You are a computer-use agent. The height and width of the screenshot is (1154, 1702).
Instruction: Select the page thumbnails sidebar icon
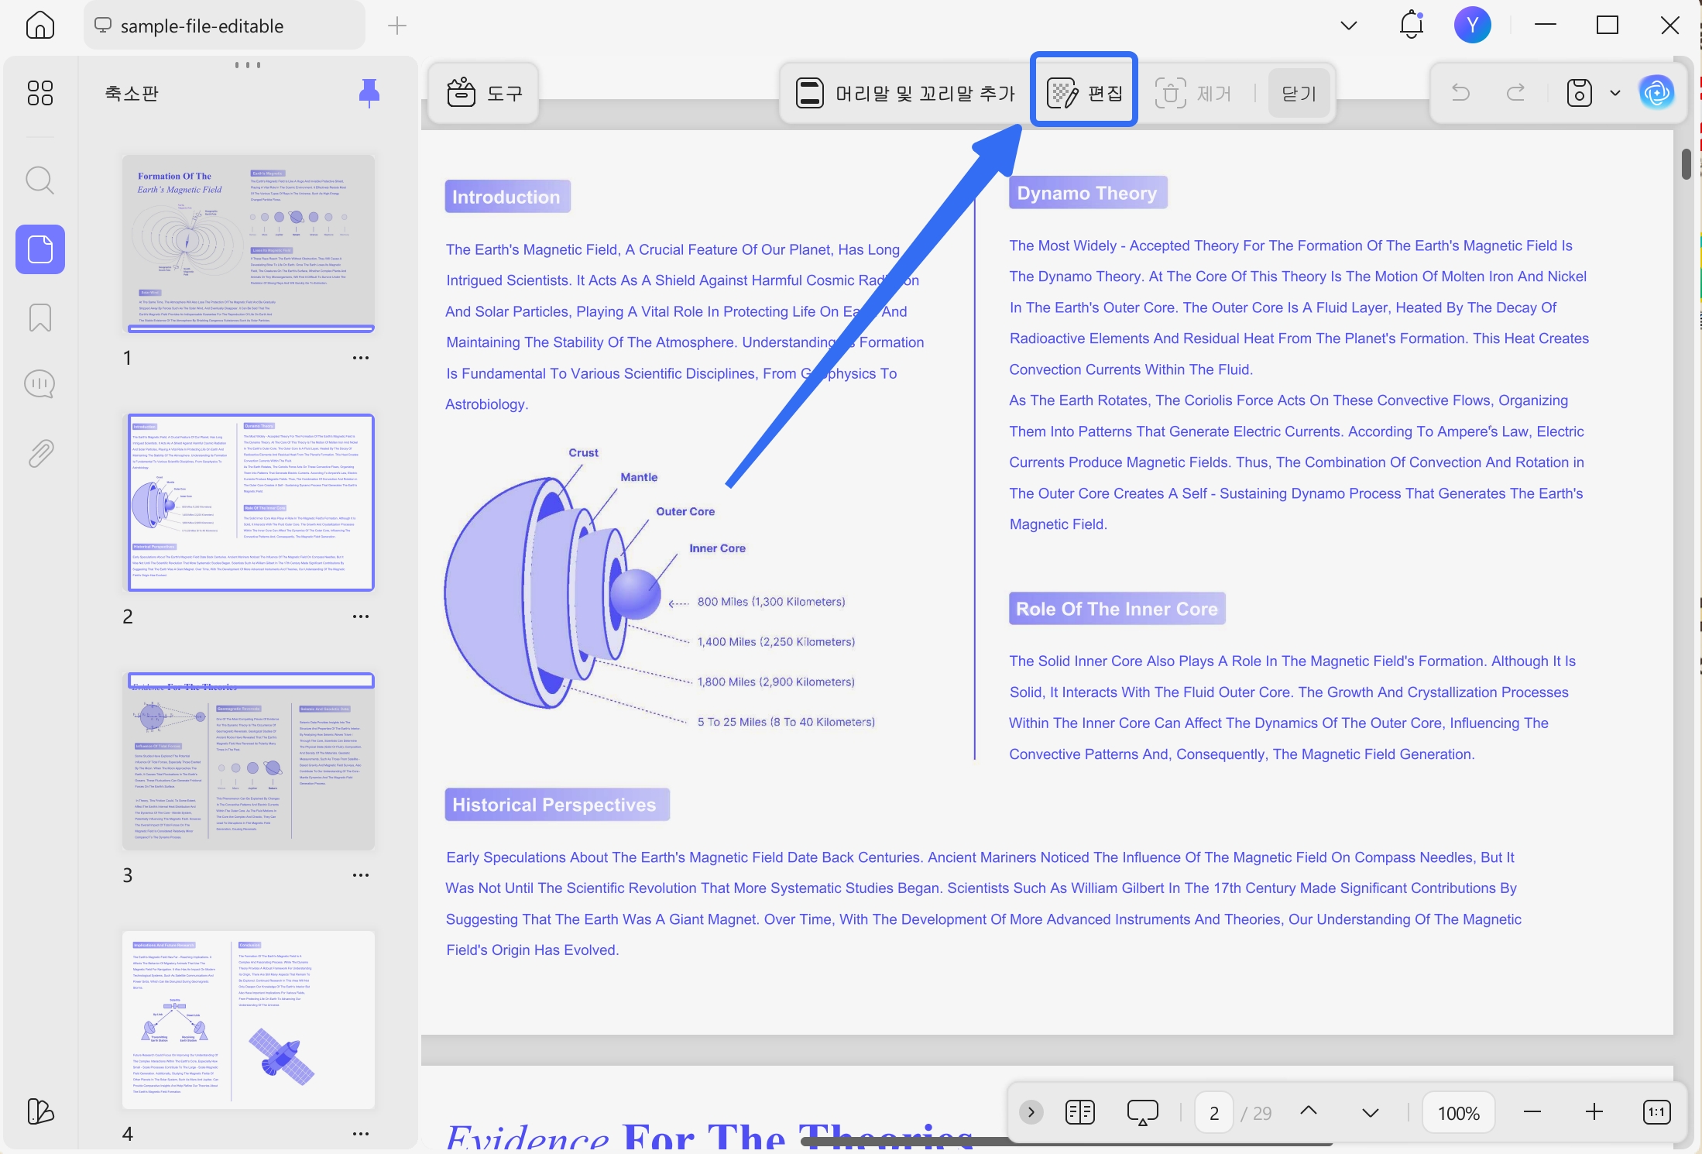click(x=40, y=249)
